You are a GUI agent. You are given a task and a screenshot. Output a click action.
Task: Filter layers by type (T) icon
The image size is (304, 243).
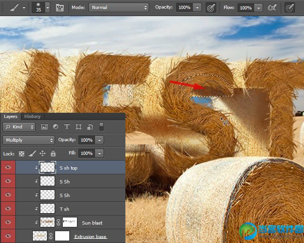click(66, 127)
